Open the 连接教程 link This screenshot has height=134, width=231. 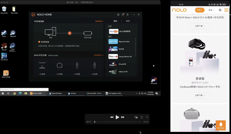(99, 21)
